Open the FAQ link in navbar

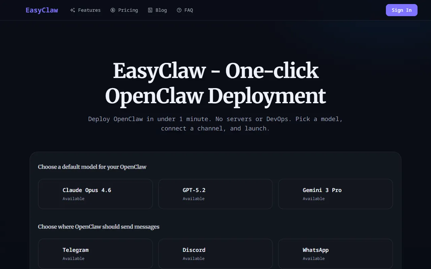point(189,10)
